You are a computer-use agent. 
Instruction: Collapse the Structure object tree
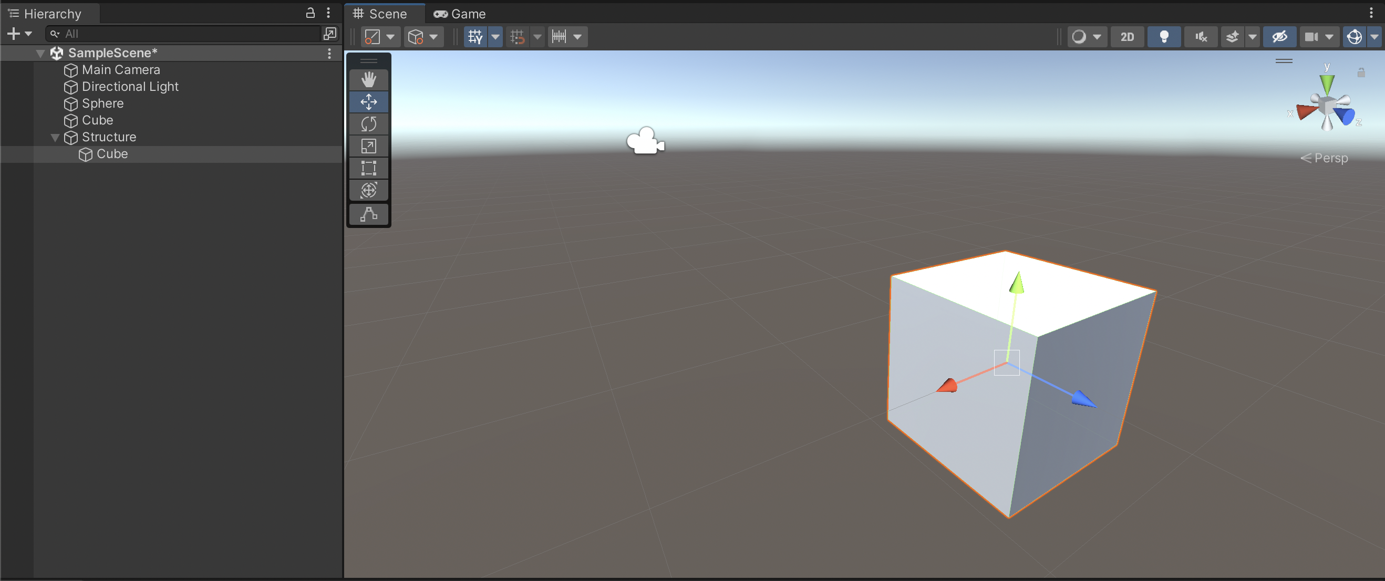click(x=55, y=138)
